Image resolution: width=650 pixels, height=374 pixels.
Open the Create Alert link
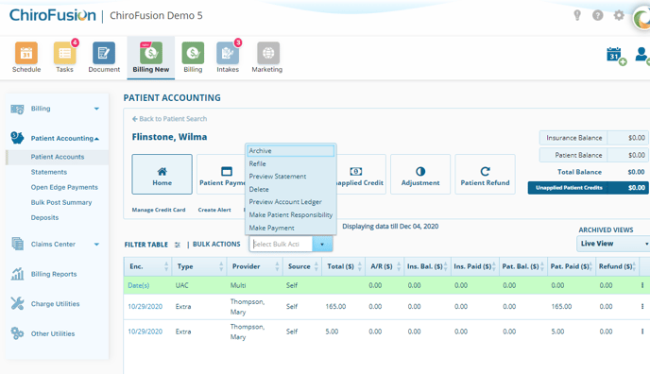[x=214, y=210]
